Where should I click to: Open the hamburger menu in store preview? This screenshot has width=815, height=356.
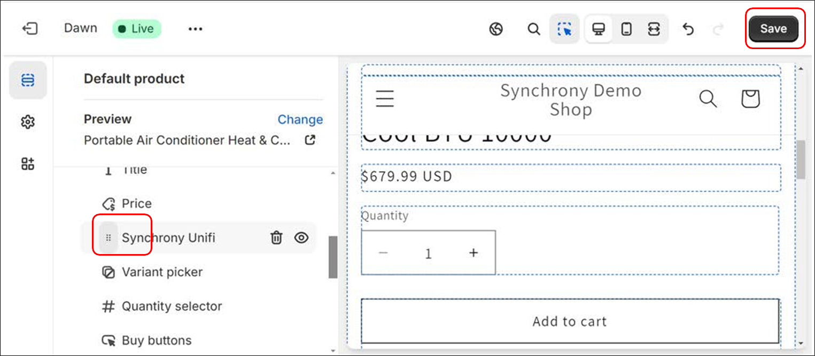point(385,99)
